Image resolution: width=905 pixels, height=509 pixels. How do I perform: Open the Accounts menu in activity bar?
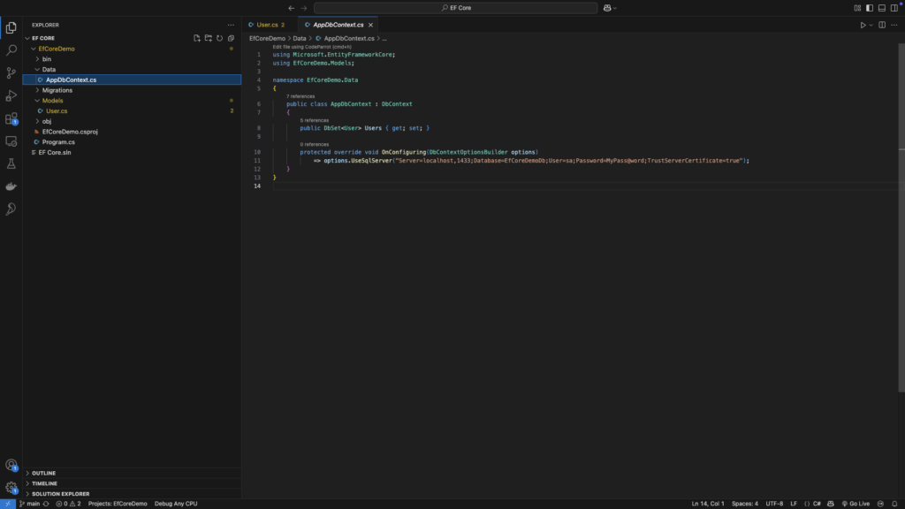tap(11, 465)
